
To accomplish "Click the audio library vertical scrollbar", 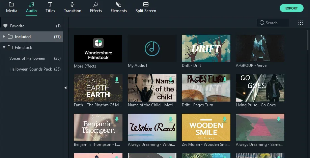I will 308,39.
